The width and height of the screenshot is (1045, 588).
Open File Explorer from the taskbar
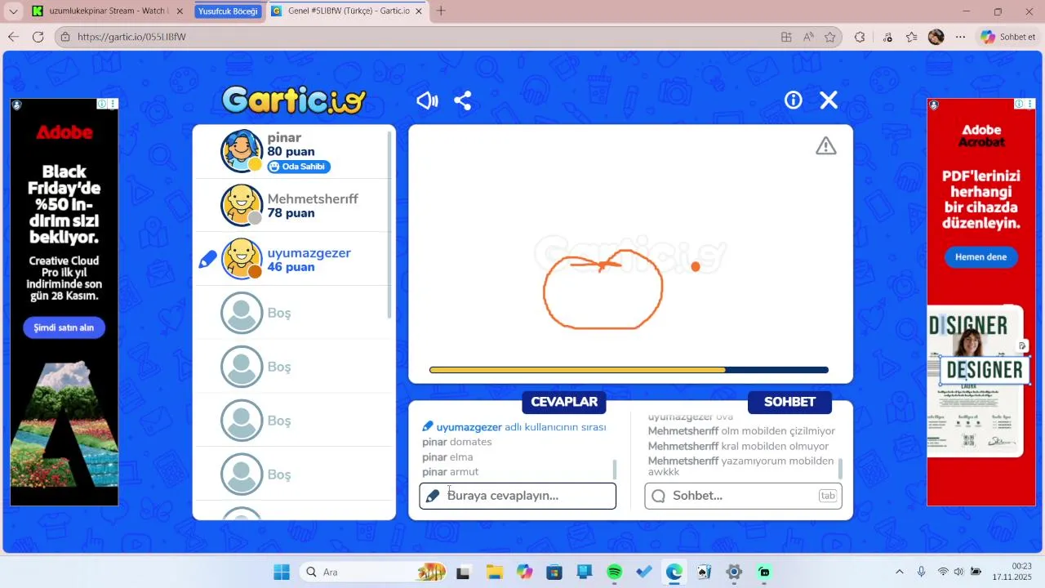point(494,572)
